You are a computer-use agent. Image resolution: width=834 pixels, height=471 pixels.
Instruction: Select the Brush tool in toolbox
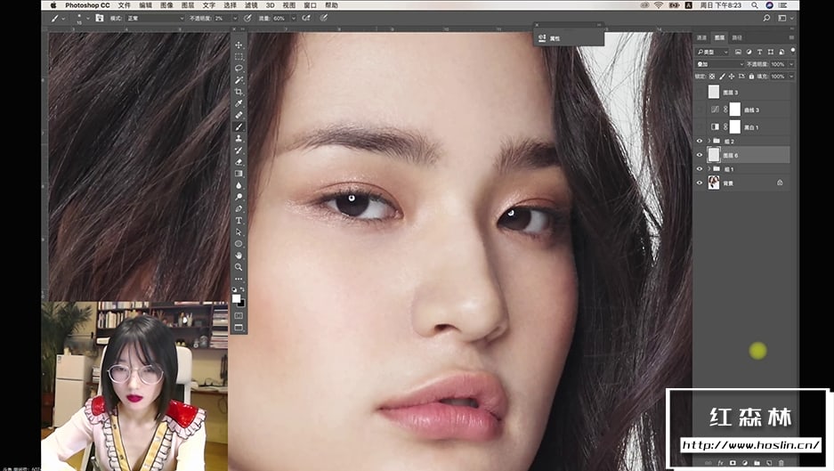tap(239, 126)
